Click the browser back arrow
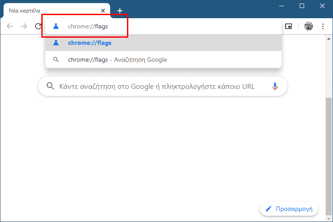 10,26
